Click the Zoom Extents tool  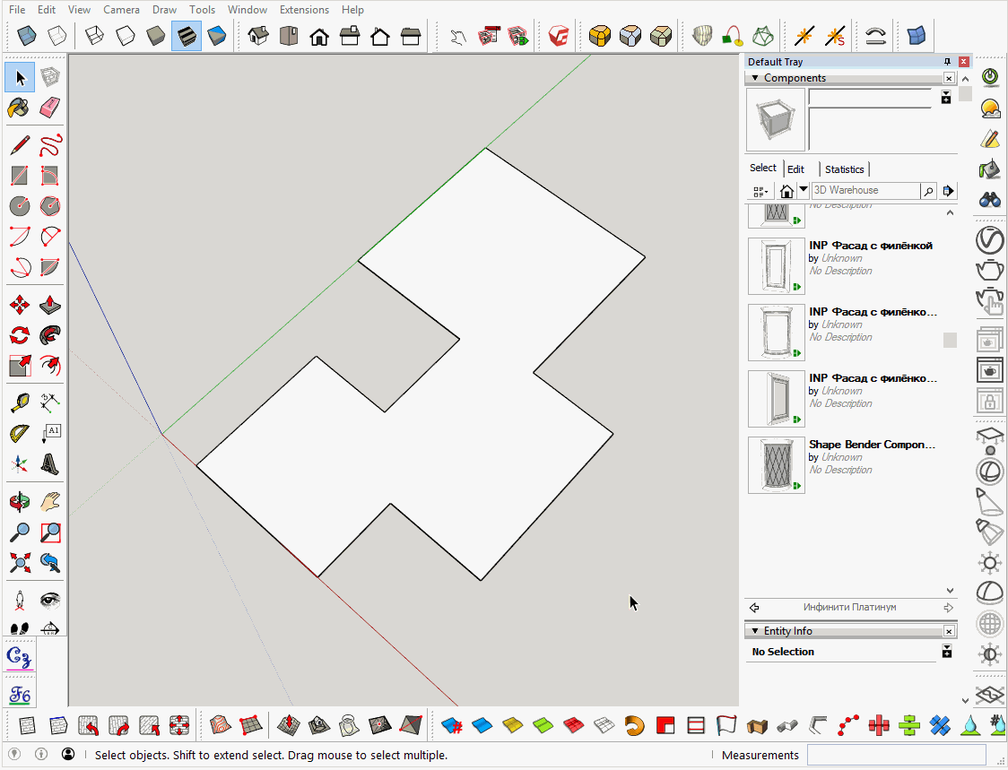pyautogui.click(x=19, y=563)
